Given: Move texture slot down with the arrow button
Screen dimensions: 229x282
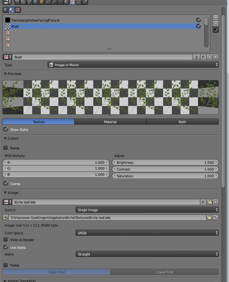Looking at the screenshot, I should tap(216, 24).
